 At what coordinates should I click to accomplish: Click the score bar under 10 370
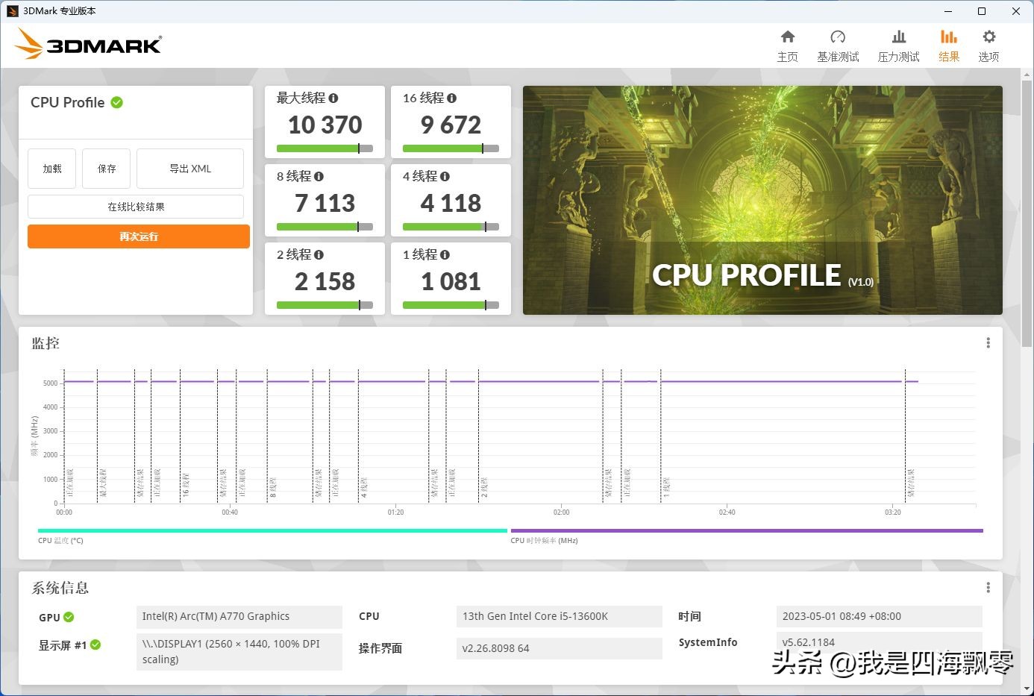tap(325, 148)
